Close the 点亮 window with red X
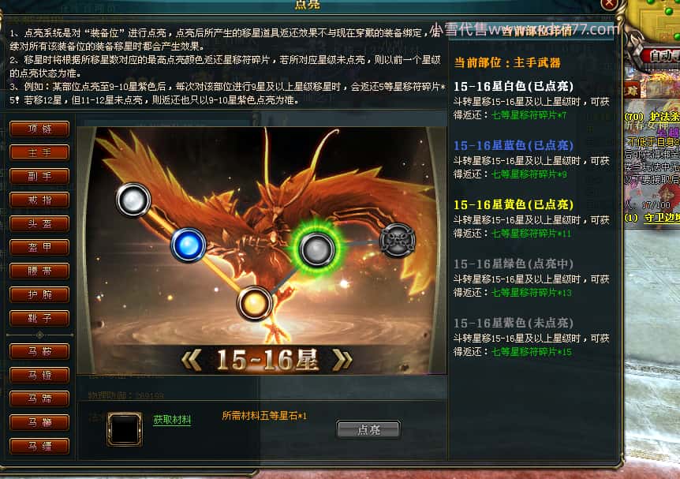680x479 pixels. [609, 4]
